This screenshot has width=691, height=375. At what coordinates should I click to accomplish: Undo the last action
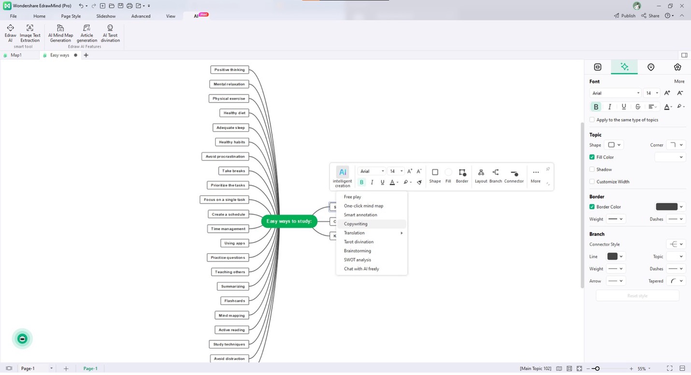(x=81, y=6)
